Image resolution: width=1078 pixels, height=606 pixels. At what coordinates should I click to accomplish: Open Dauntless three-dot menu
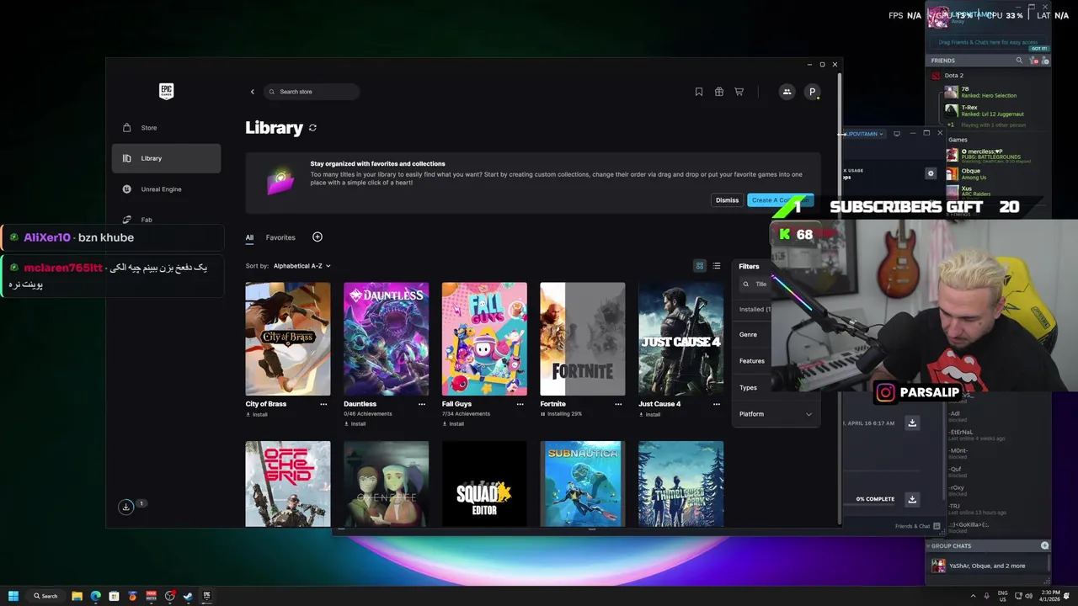[x=422, y=404]
